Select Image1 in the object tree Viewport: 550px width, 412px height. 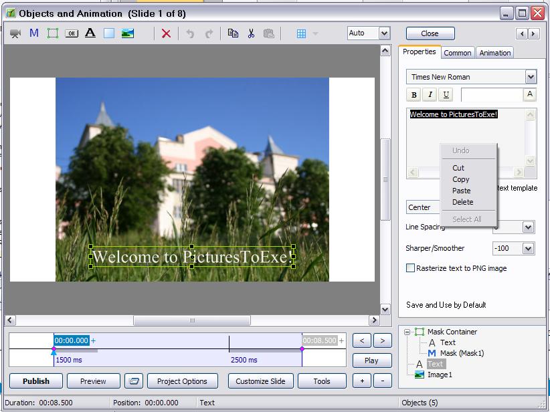click(x=440, y=375)
